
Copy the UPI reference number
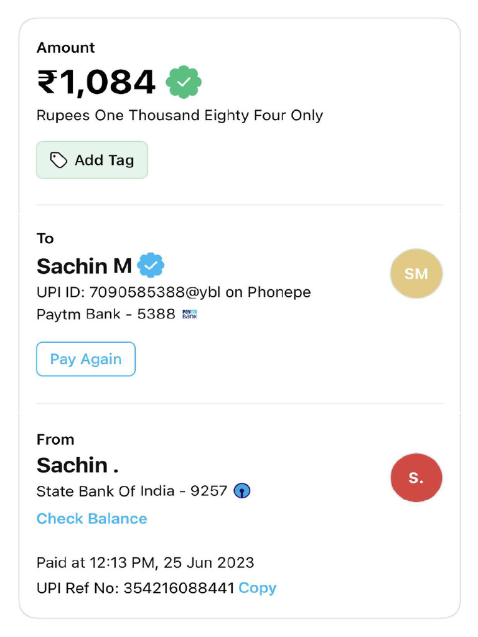(x=257, y=588)
